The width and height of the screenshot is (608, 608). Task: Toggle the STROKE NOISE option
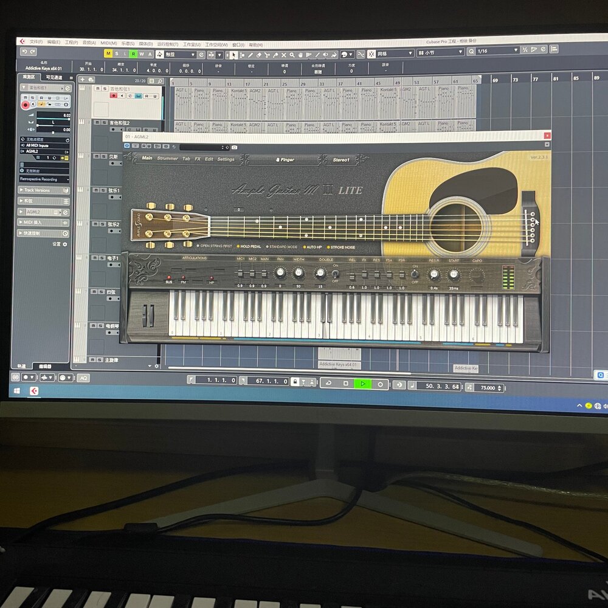[x=343, y=247]
